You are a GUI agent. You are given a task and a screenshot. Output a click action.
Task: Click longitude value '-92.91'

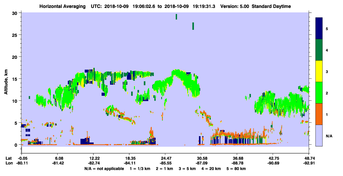tap(309, 163)
